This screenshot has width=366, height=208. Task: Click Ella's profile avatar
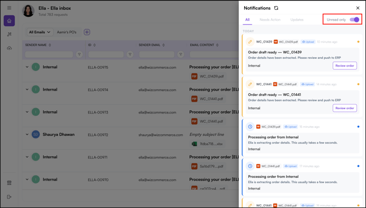[x=28, y=11]
